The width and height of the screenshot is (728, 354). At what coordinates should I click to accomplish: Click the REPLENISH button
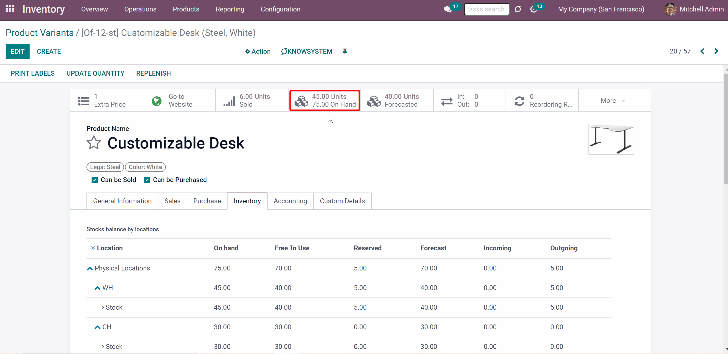154,73
